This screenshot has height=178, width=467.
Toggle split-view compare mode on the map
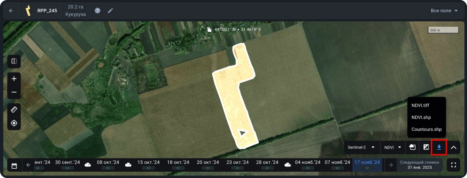click(14, 61)
